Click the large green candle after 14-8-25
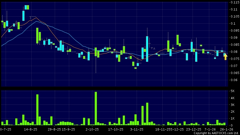The height and width of the screenshot is (135, 240). pyautogui.click(x=37, y=36)
